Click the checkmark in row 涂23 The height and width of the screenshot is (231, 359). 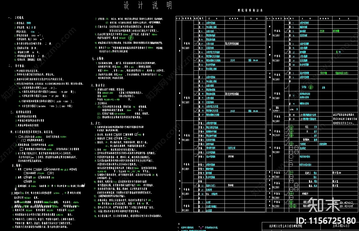[196, 185]
